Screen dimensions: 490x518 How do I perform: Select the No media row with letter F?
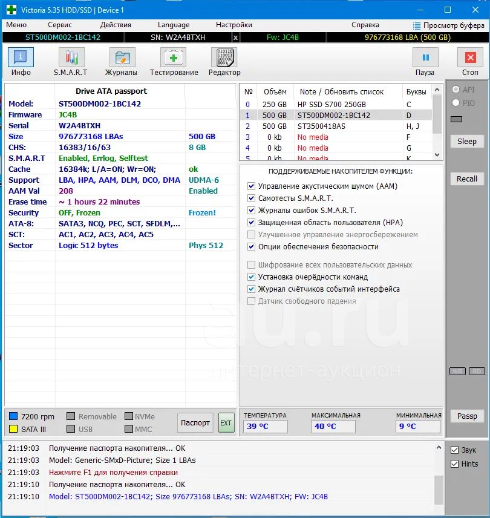[336, 137]
